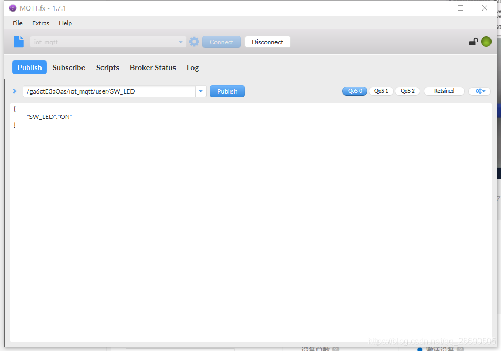Click the greyed Connect button
Viewport: 501px width, 351px height.
pyautogui.click(x=221, y=42)
